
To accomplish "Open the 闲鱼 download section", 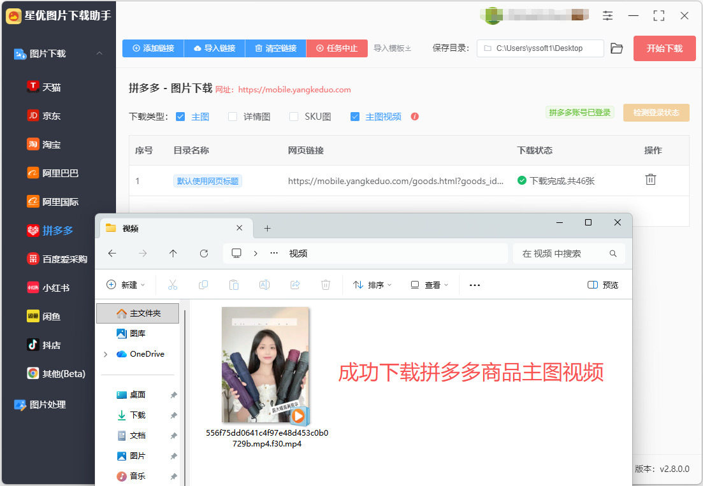I will coord(44,316).
